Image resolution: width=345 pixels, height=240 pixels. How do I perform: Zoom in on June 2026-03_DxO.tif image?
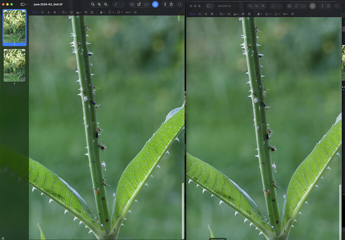(106, 4)
